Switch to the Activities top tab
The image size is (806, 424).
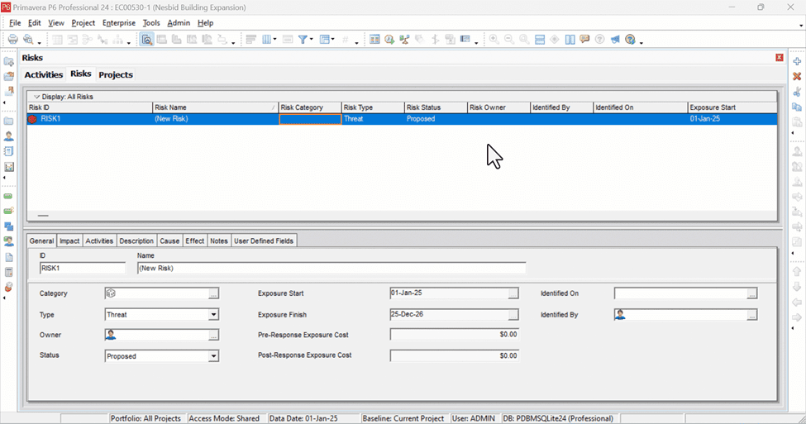coord(44,74)
